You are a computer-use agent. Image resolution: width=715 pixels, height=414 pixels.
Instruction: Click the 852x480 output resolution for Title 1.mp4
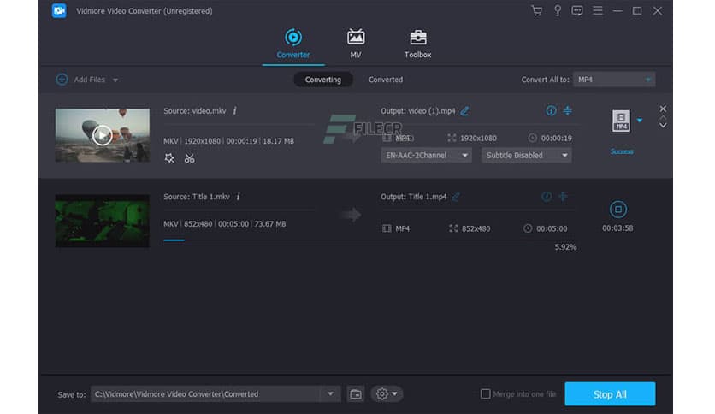tap(476, 228)
